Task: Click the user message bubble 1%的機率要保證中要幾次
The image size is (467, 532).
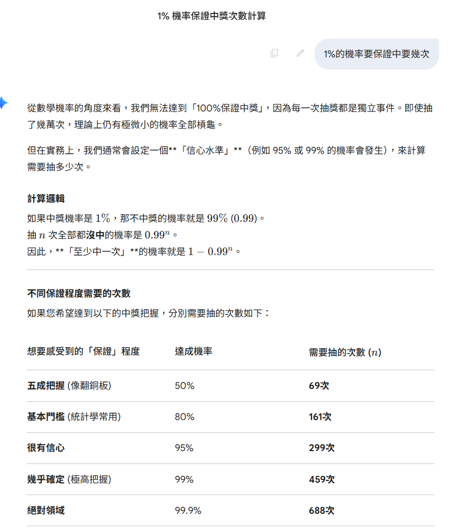Action: click(x=376, y=54)
